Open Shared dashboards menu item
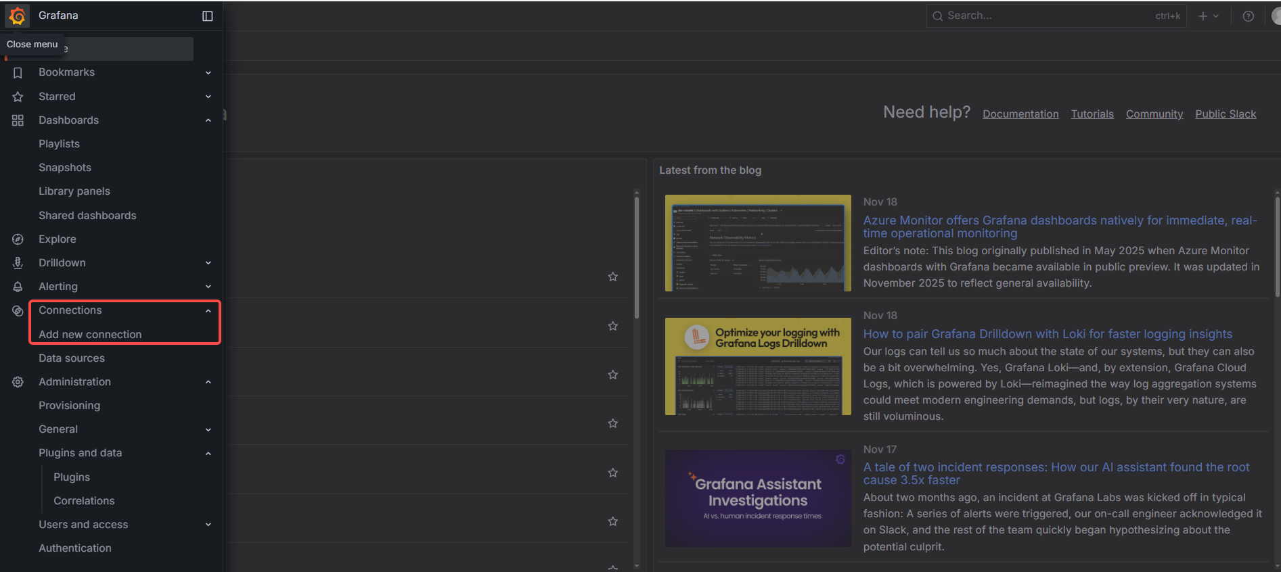 coord(87,216)
